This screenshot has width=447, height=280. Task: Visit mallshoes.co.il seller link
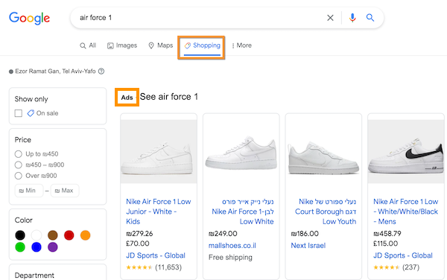232,246
